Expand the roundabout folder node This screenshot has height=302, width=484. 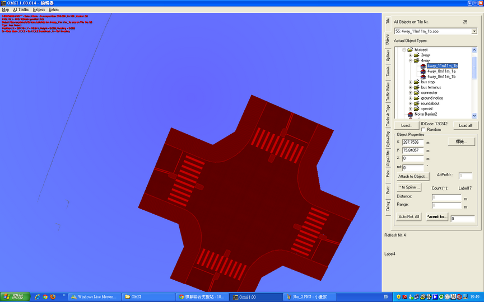point(410,103)
